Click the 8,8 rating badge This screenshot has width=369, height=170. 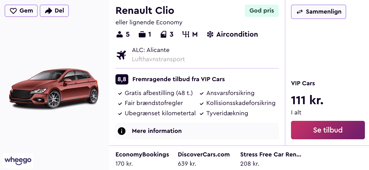pos(122,79)
